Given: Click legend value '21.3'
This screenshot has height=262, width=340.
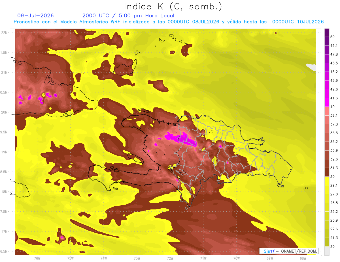Looking at the screenshot, I should pyautogui.click(x=334, y=238).
